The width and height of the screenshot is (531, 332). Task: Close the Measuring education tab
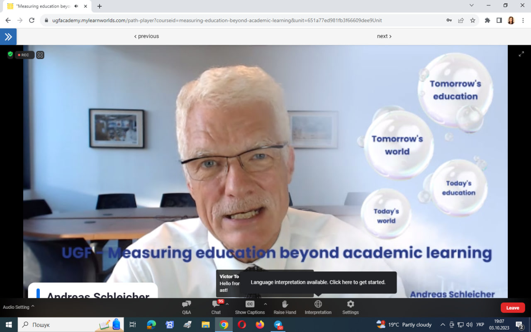(x=86, y=6)
